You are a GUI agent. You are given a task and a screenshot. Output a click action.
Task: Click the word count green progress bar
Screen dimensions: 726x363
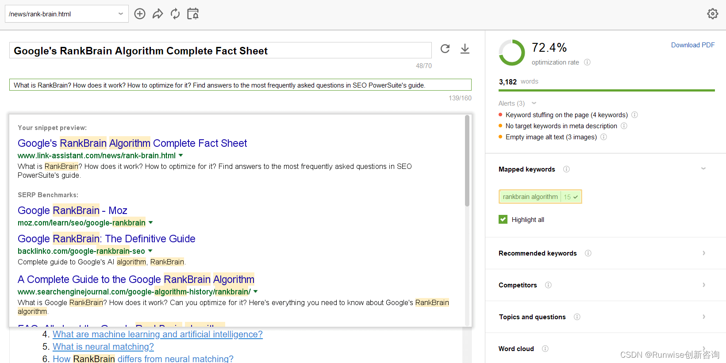607,90
